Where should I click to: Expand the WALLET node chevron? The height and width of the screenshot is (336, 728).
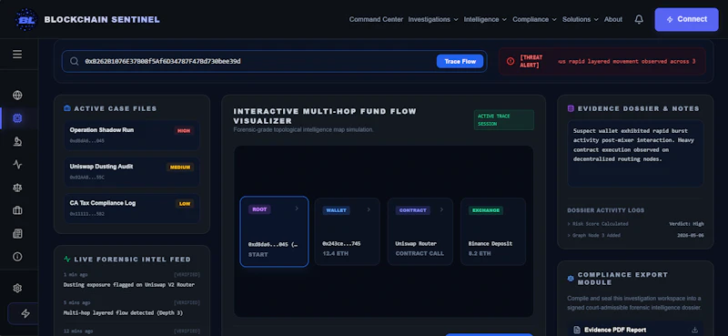369,209
